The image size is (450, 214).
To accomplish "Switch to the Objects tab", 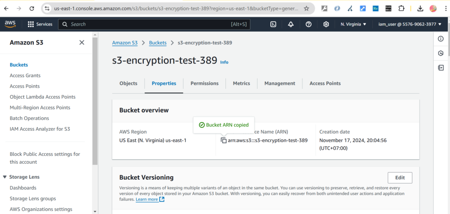I will click(128, 83).
